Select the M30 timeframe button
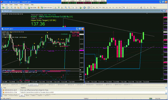 click(x=103, y=7)
